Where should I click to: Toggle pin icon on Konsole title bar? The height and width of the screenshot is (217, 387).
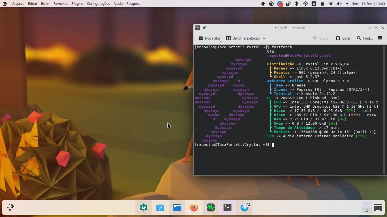point(204,28)
